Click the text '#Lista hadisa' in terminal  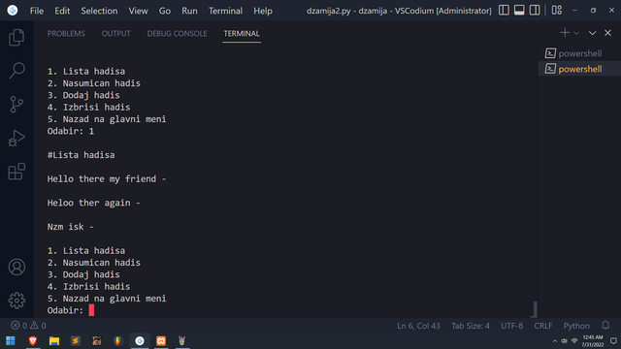coord(82,155)
